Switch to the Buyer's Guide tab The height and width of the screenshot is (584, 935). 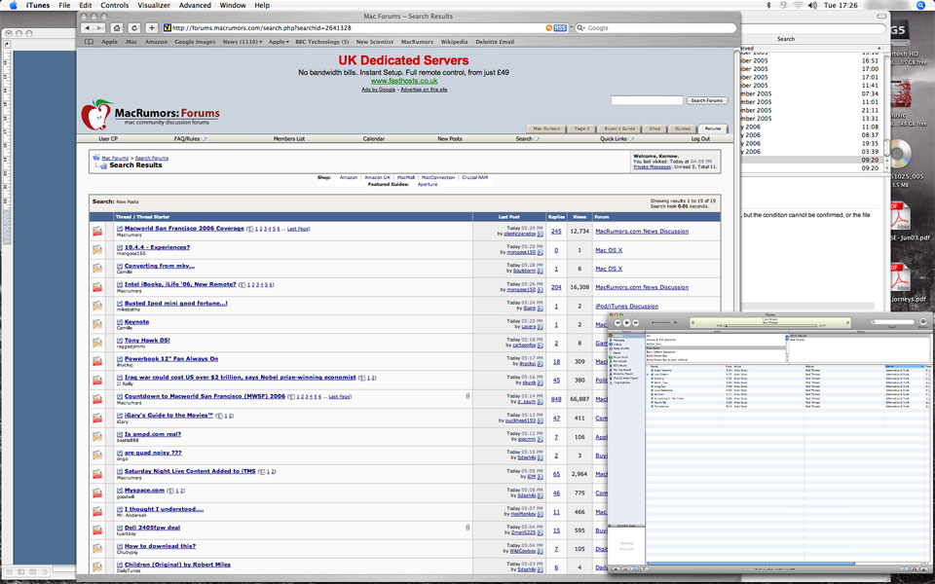tap(620, 128)
